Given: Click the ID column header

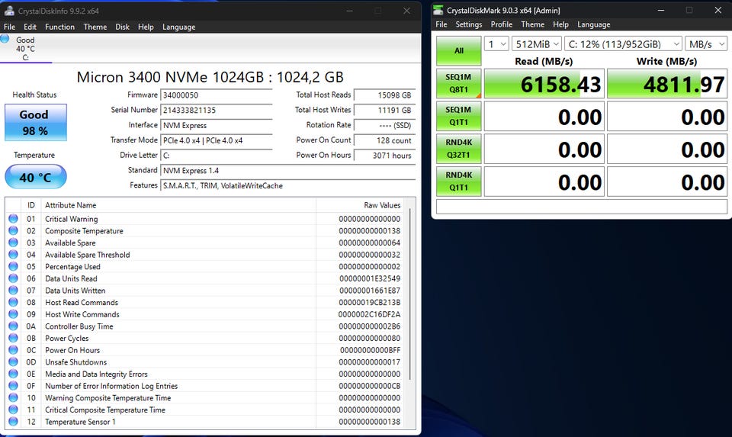Looking at the screenshot, I should coord(31,205).
